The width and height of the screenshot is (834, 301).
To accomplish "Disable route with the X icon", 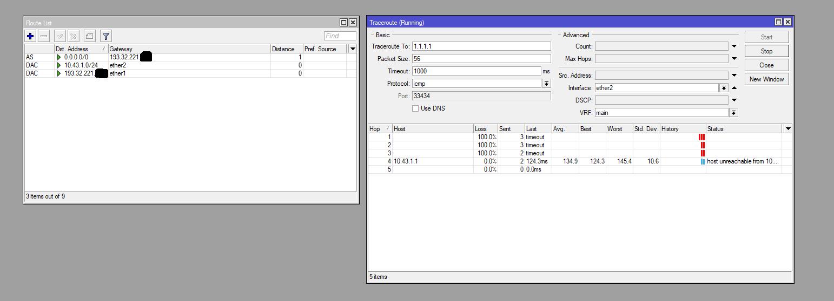I will pos(74,36).
